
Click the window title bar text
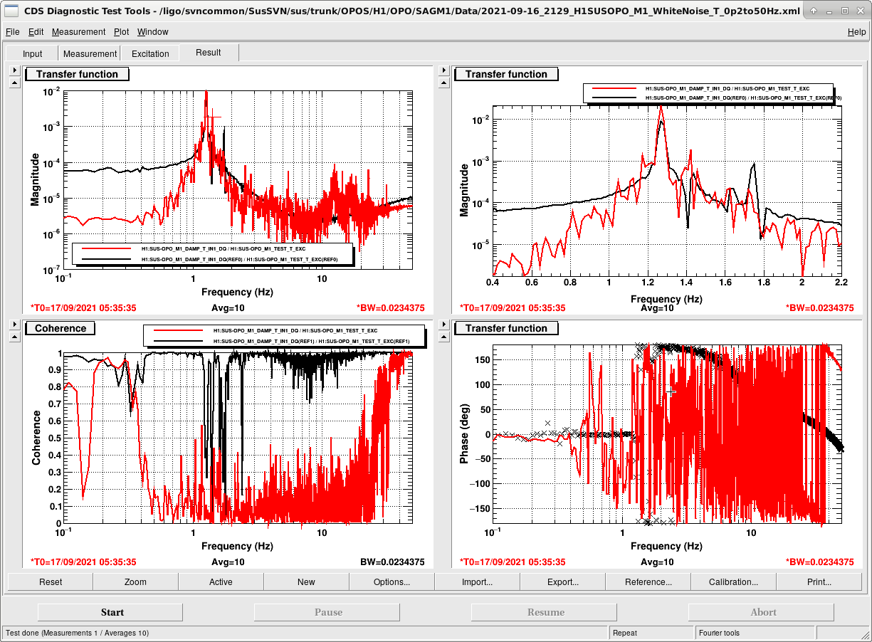411,11
